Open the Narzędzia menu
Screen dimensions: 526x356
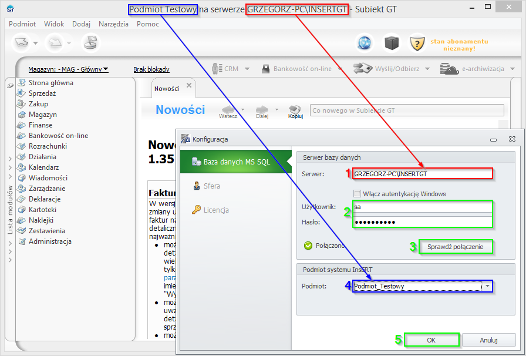pyautogui.click(x=113, y=24)
